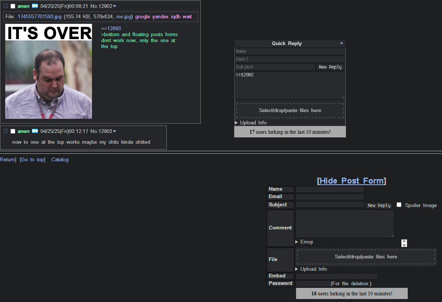Expand Upload Info in bottom post form
Viewport: 442px width, 302px height.
[x=311, y=269]
